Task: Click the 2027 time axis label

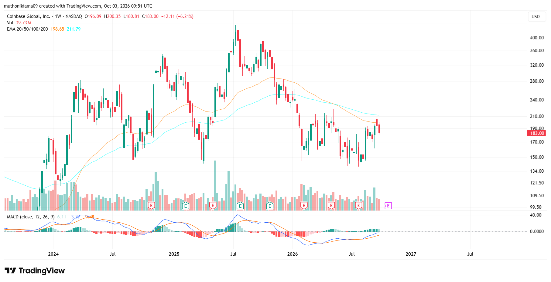Action: pos(411,254)
